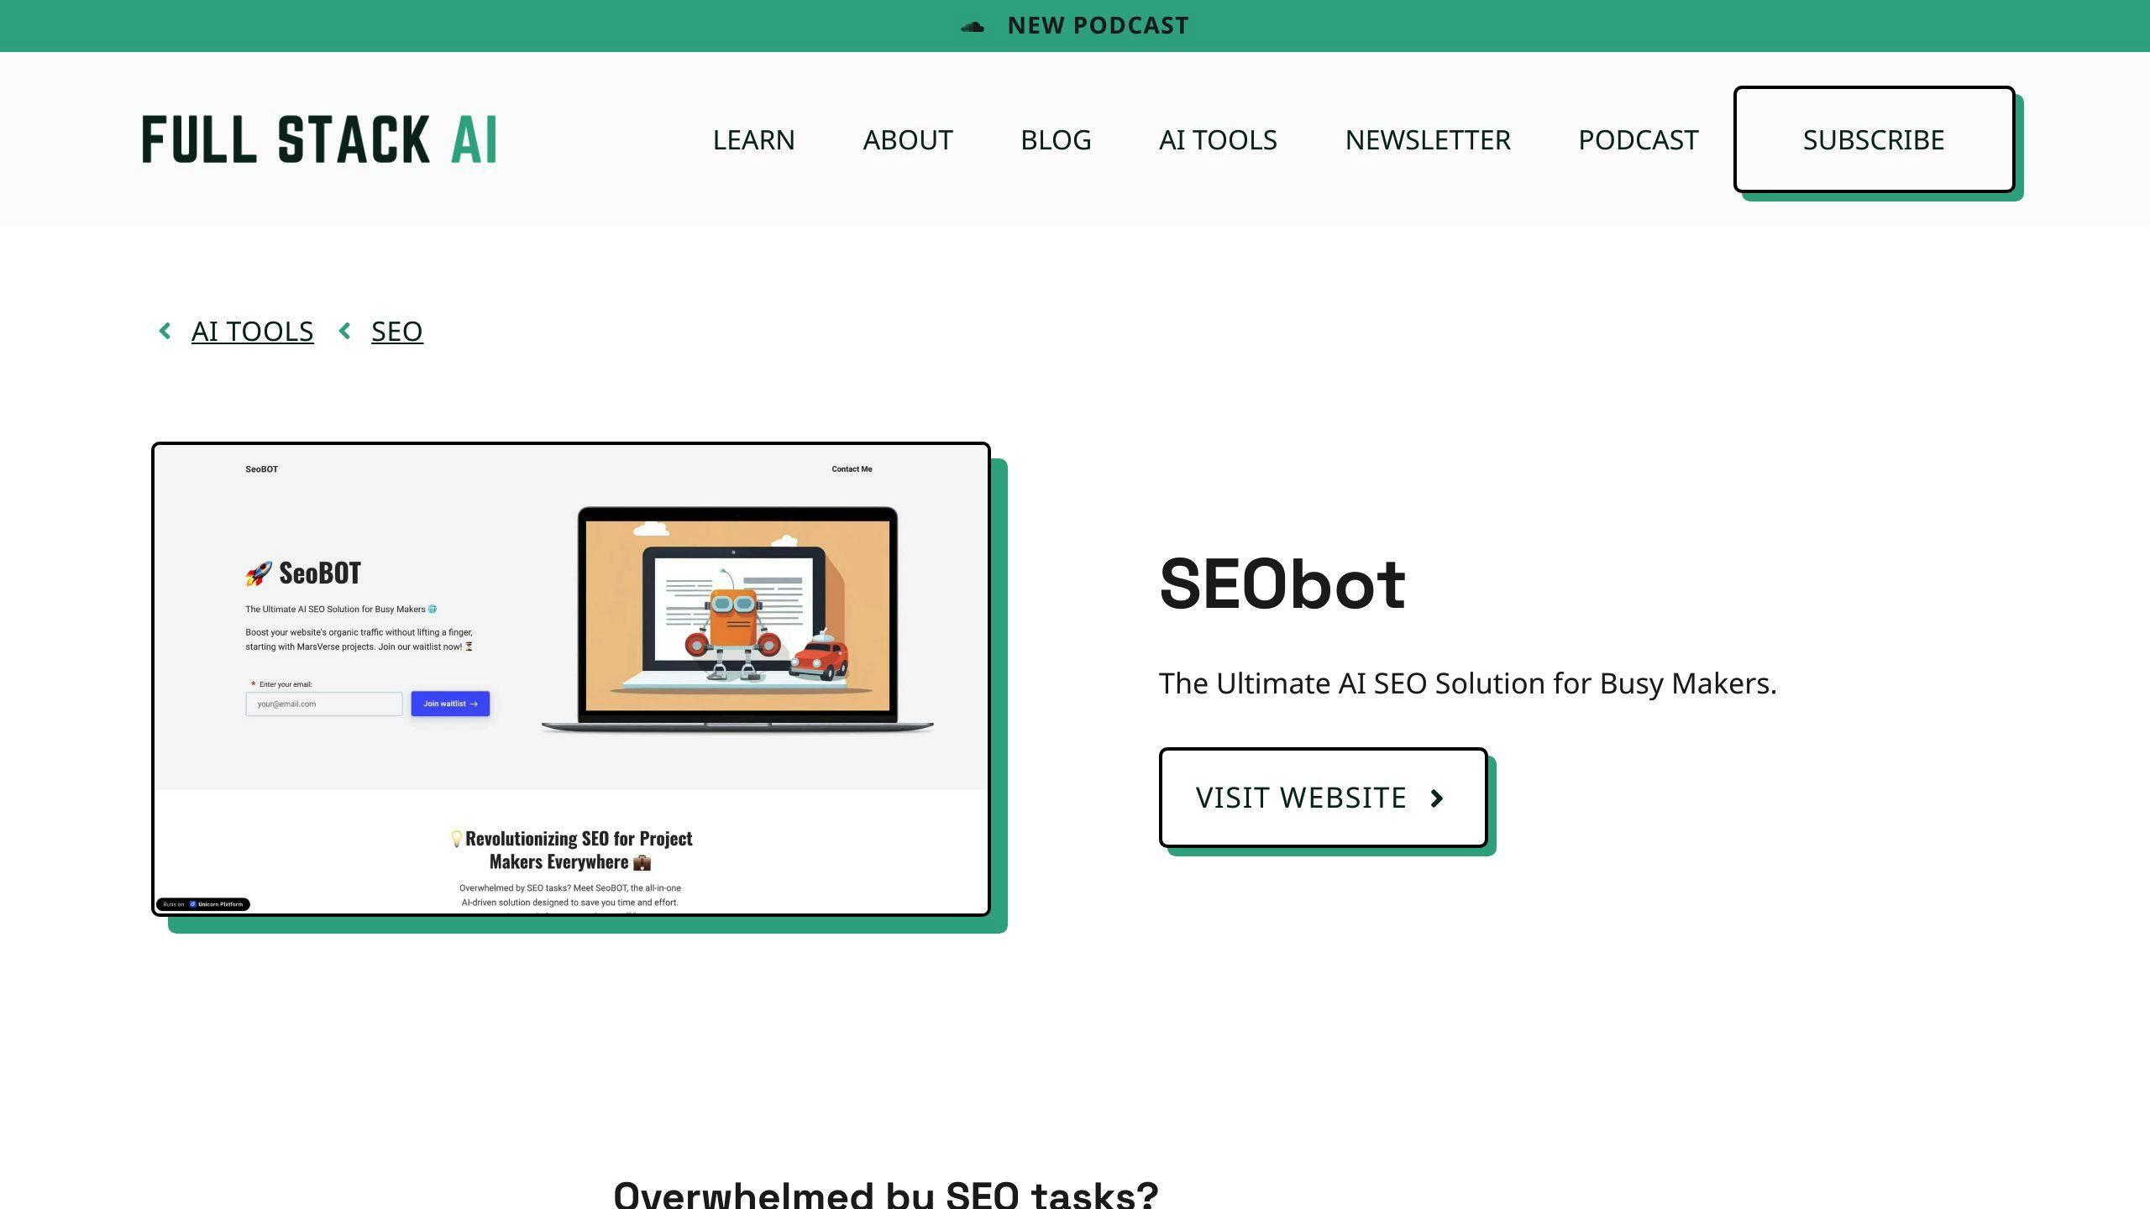The width and height of the screenshot is (2150, 1209).
Task: Click the back chevron before AI TOOLS breadcrumb
Action: pyautogui.click(x=165, y=331)
